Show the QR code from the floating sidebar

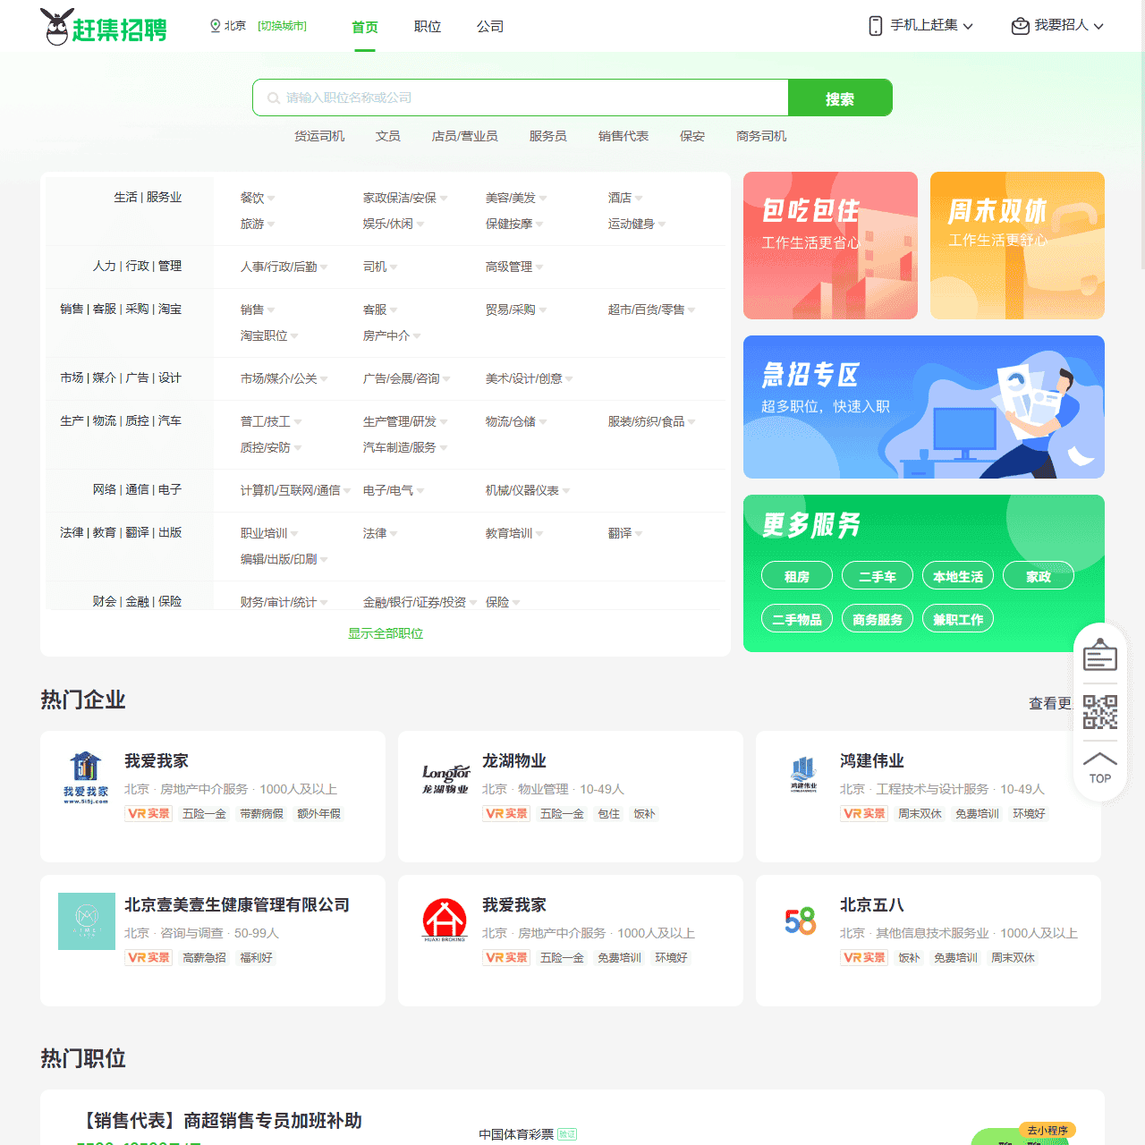(1099, 711)
